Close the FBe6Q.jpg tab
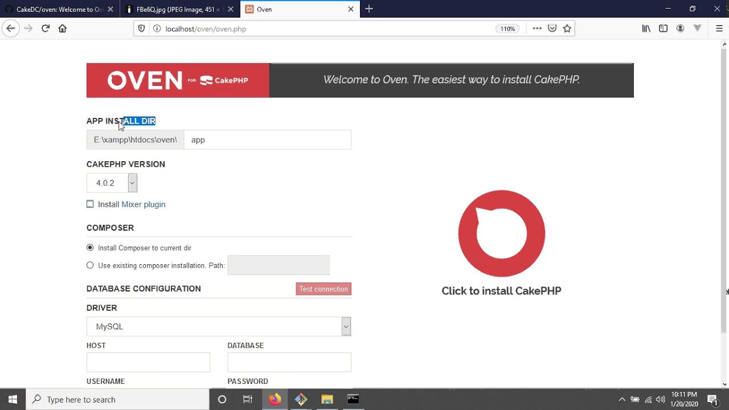The width and height of the screenshot is (729, 410). 230,9
